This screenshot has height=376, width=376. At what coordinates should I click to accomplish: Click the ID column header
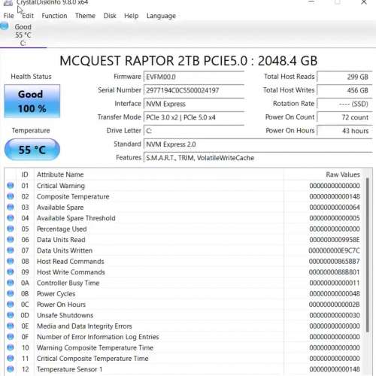pyautogui.click(x=25, y=174)
